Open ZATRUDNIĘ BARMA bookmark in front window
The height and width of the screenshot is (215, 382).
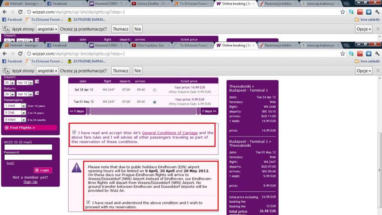click(x=87, y=61)
